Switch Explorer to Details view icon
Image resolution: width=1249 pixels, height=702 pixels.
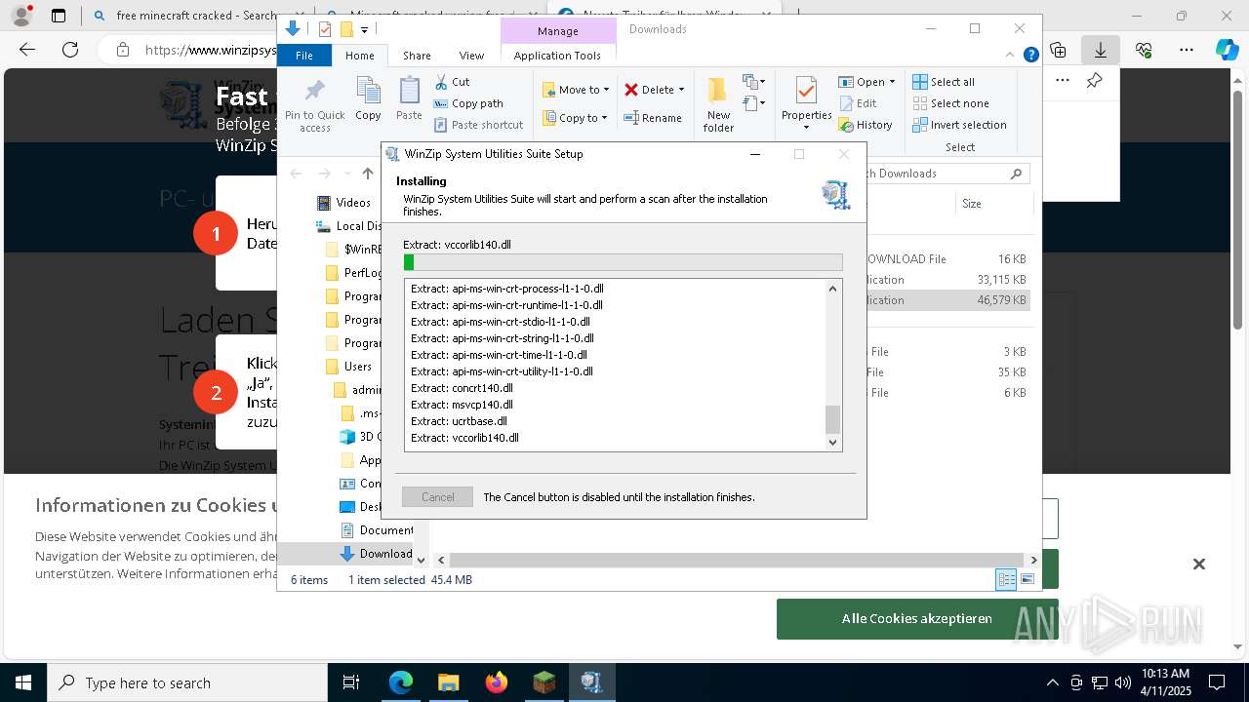pyautogui.click(x=1006, y=580)
